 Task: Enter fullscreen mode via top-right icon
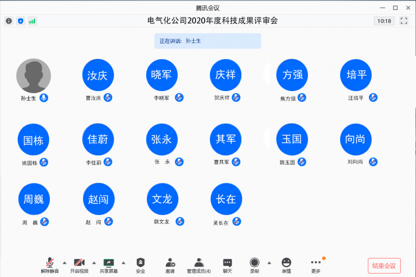(404, 21)
